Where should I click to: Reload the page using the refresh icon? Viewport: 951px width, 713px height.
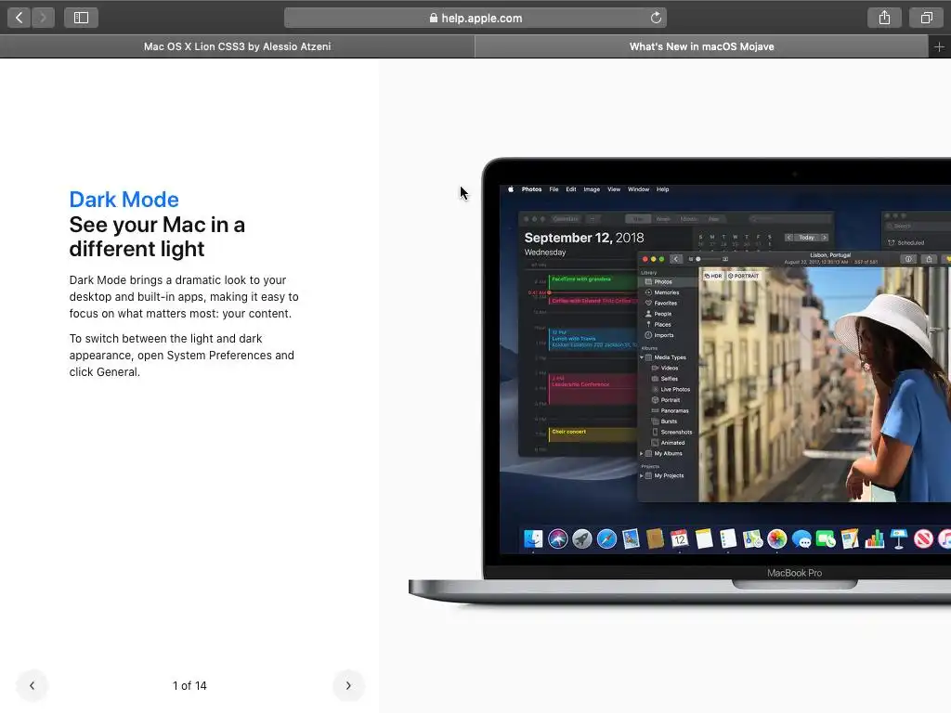[x=656, y=18]
